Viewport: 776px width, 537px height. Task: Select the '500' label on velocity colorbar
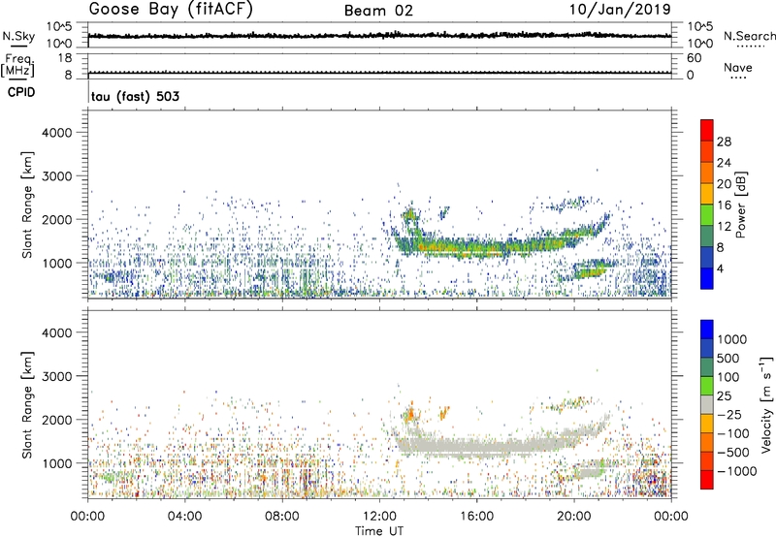(728, 359)
